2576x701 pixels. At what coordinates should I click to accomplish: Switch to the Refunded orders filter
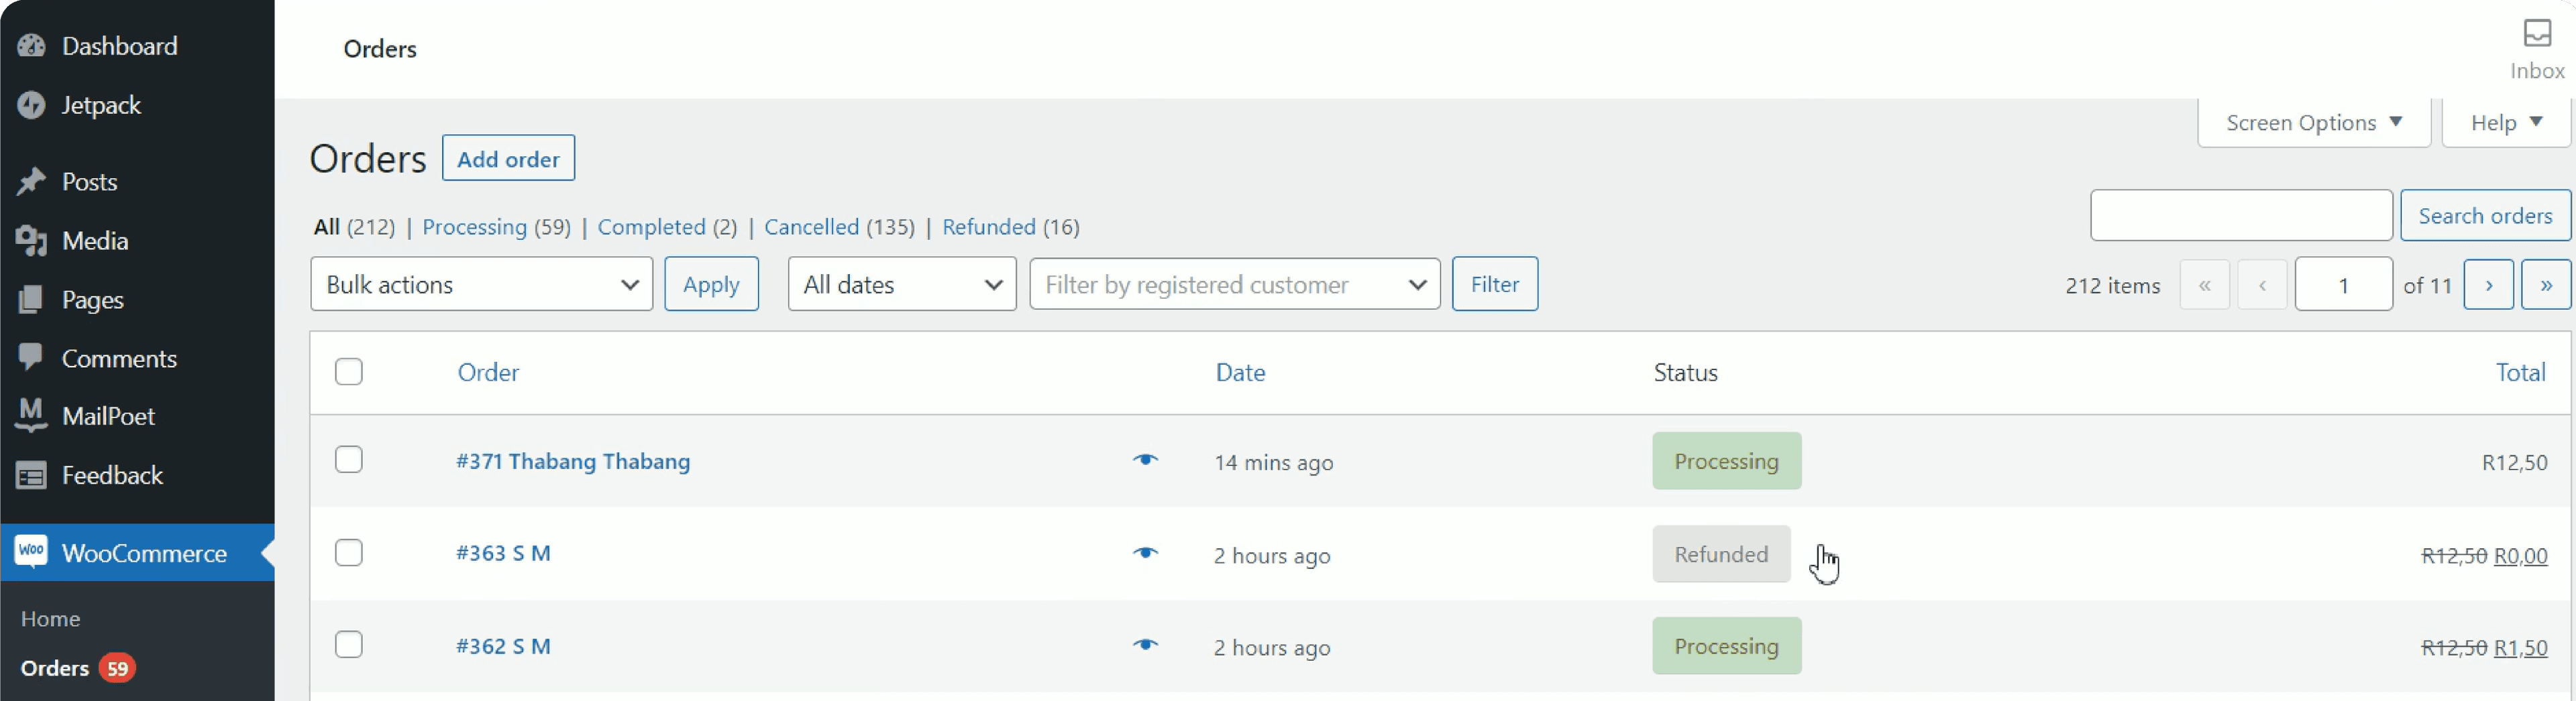[988, 227]
